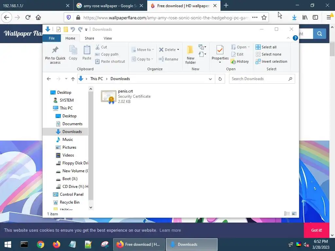335x251 pixels.
Task: Open Control Panel in navigation pane
Action: tap(72, 194)
